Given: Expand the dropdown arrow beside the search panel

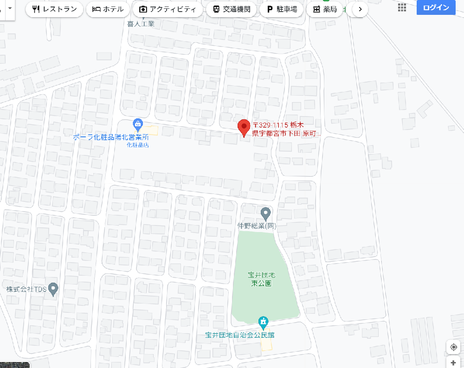Looking at the screenshot, I should [x=10, y=8].
